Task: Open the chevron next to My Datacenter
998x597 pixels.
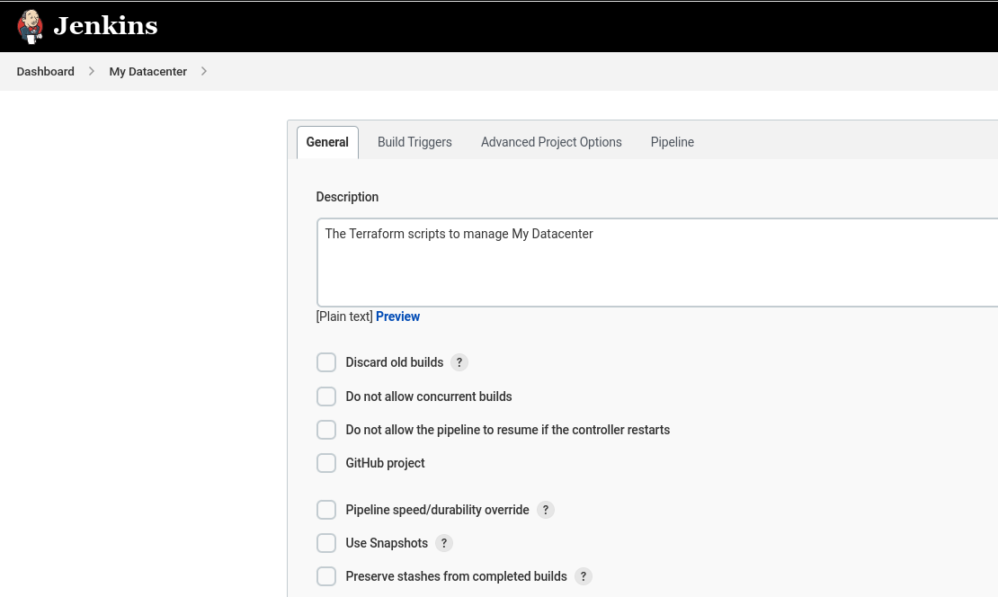Action: pos(204,71)
